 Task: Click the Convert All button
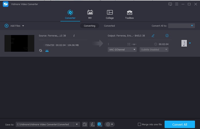tap(179, 124)
